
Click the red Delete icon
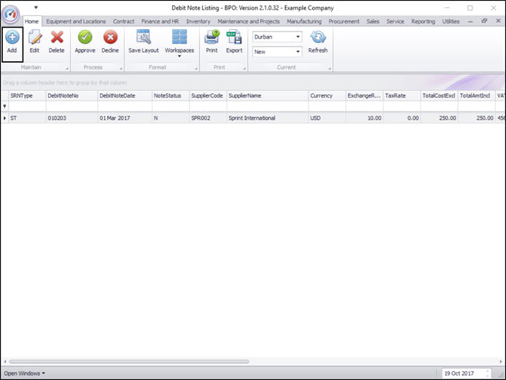click(57, 37)
